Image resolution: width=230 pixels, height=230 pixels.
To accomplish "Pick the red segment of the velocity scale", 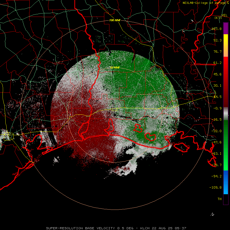I will 226,82.
